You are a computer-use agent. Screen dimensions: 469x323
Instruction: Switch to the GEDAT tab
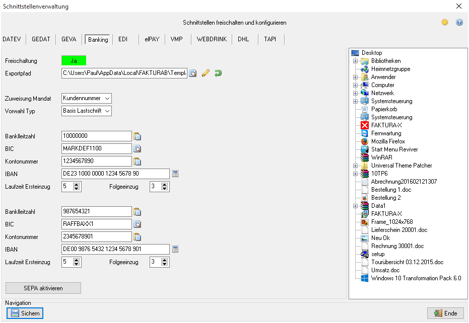pos(41,39)
